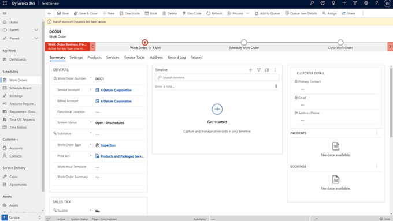Expand Pinned in the navigation

click(36, 38)
